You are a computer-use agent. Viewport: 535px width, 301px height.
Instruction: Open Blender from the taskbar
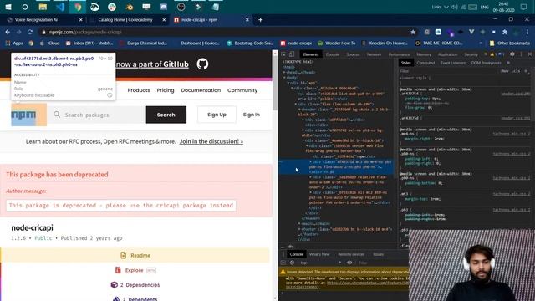point(130,7)
